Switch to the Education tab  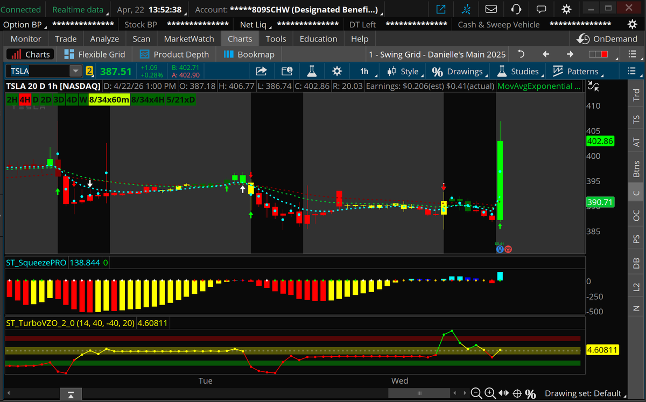(319, 39)
